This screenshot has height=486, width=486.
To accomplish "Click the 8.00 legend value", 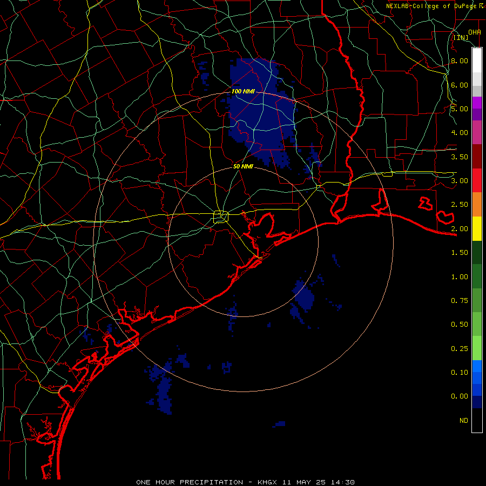I will 460,60.
